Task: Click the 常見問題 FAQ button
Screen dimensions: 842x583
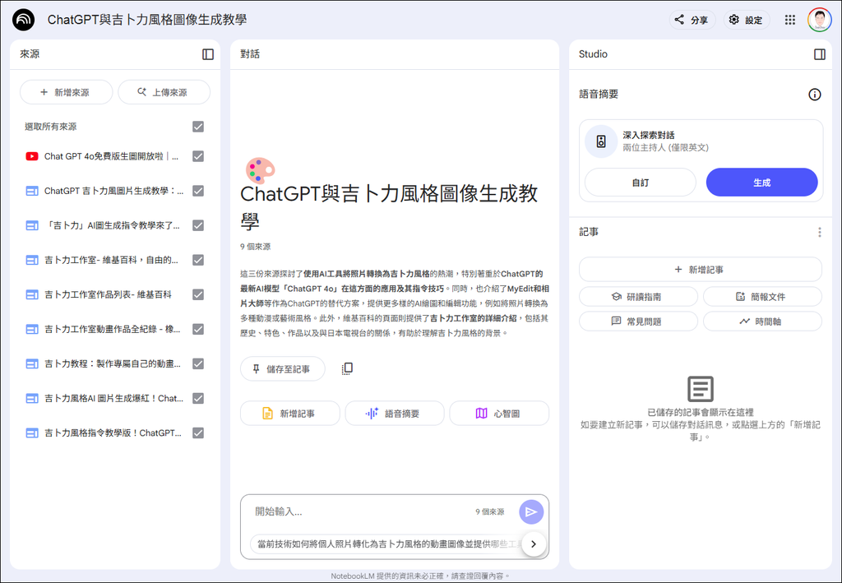Action: [x=638, y=322]
